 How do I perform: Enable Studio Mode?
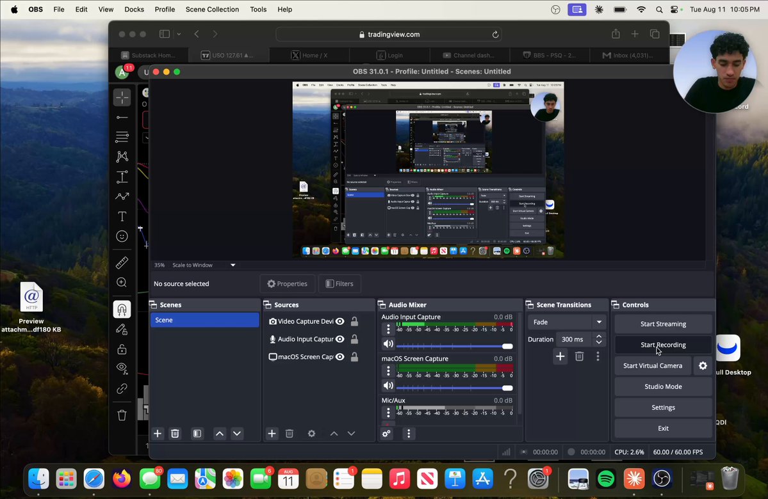(663, 386)
